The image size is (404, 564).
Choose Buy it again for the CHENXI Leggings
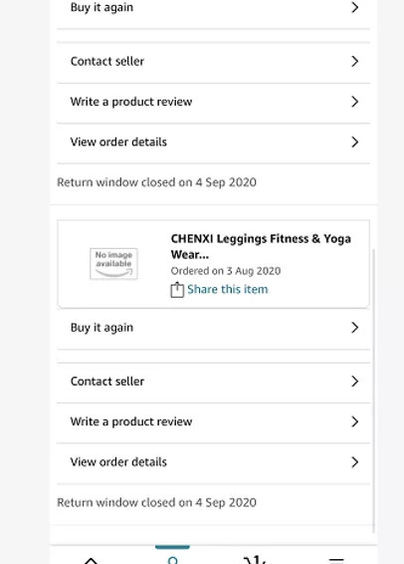point(213,328)
